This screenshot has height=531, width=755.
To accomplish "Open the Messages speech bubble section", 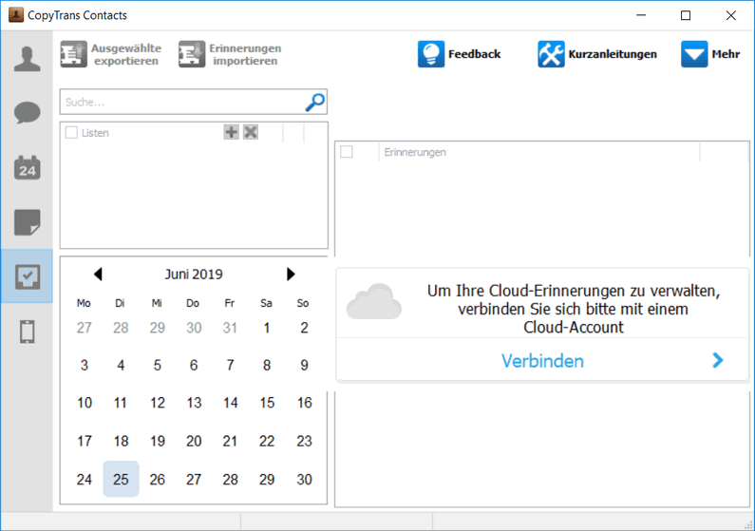I will pos(27,113).
